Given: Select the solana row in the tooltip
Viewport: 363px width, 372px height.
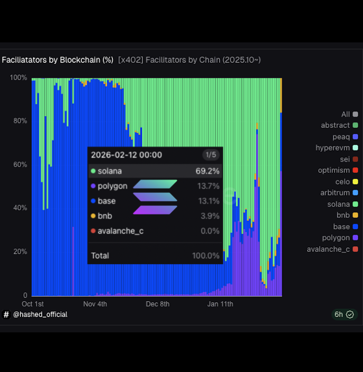Looking at the screenshot, I should 155,171.
